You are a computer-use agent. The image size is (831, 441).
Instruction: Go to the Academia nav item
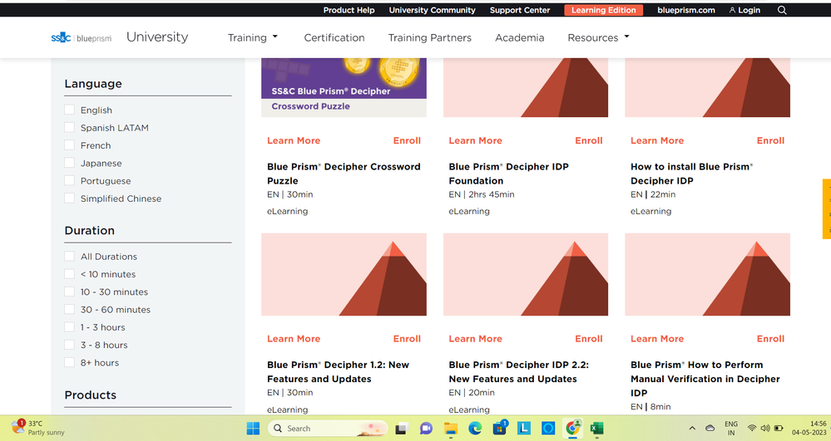pyautogui.click(x=519, y=37)
